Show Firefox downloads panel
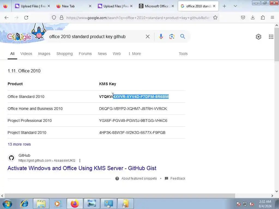This screenshot has height=209, width=279. [253, 17]
